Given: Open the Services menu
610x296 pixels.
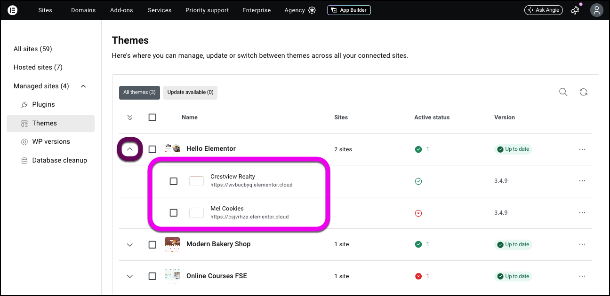Looking at the screenshot, I should tap(160, 10).
